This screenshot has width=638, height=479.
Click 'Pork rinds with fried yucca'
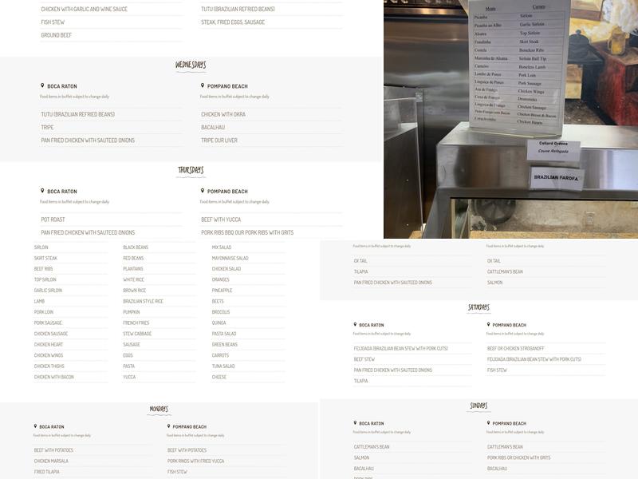coord(195,461)
